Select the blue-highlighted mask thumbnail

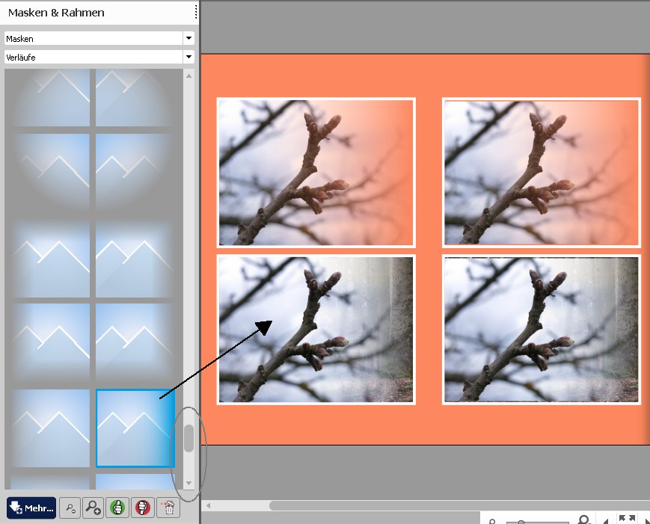click(x=135, y=428)
